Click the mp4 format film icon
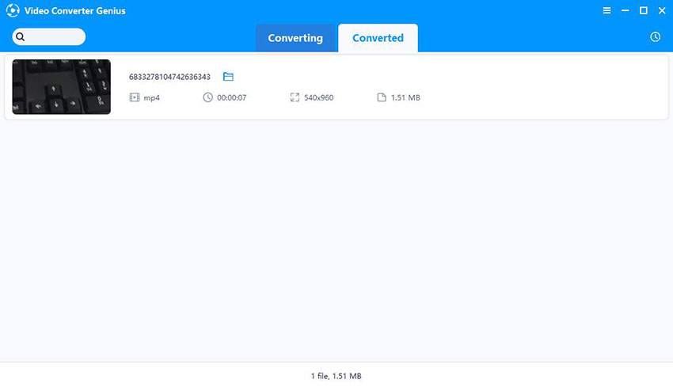 coord(135,97)
